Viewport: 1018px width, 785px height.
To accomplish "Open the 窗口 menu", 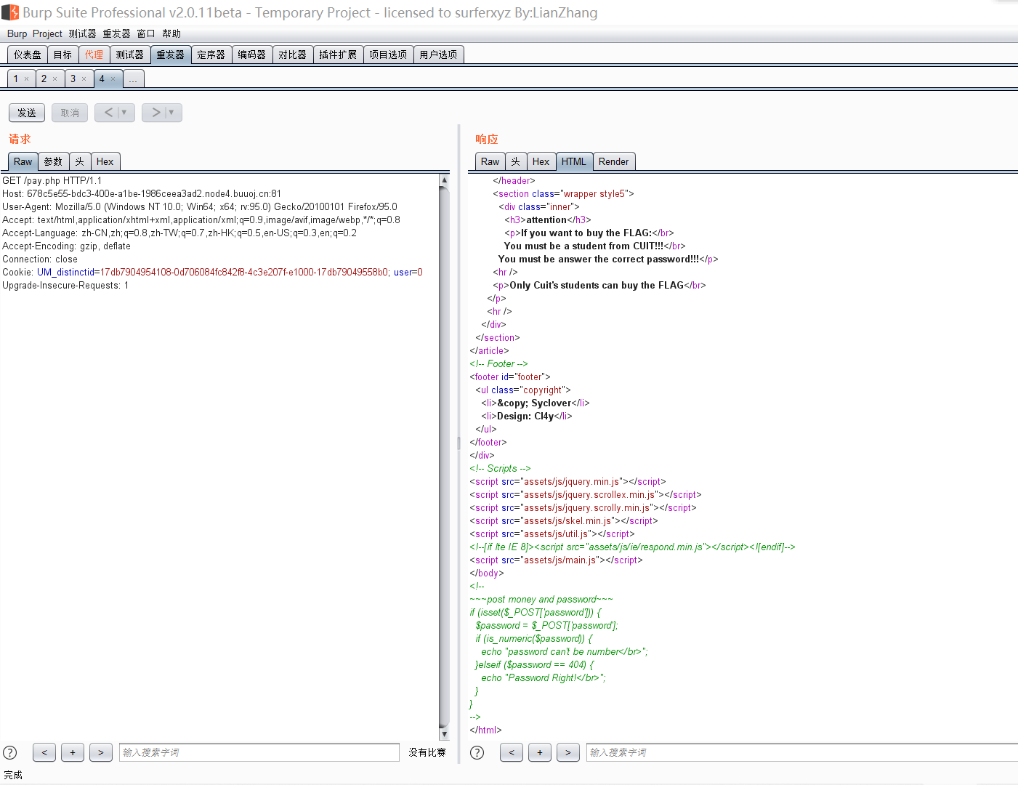I will [146, 33].
